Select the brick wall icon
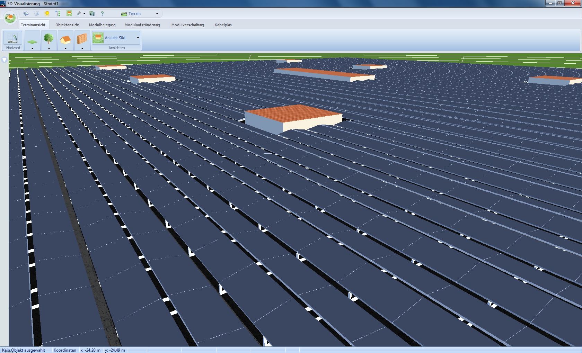The image size is (582, 353). point(82,39)
